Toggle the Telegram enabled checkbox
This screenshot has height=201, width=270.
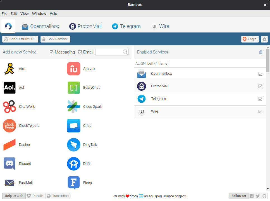click(260, 99)
